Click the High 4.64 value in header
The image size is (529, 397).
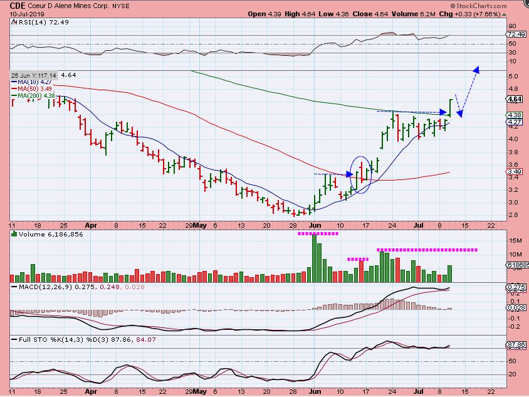pos(300,14)
